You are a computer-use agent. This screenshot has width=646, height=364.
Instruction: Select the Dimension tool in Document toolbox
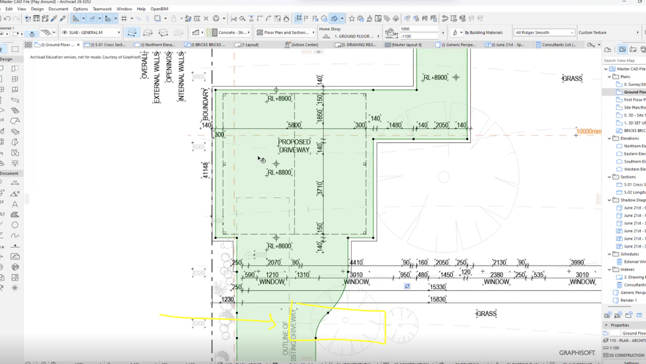[15, 183]
